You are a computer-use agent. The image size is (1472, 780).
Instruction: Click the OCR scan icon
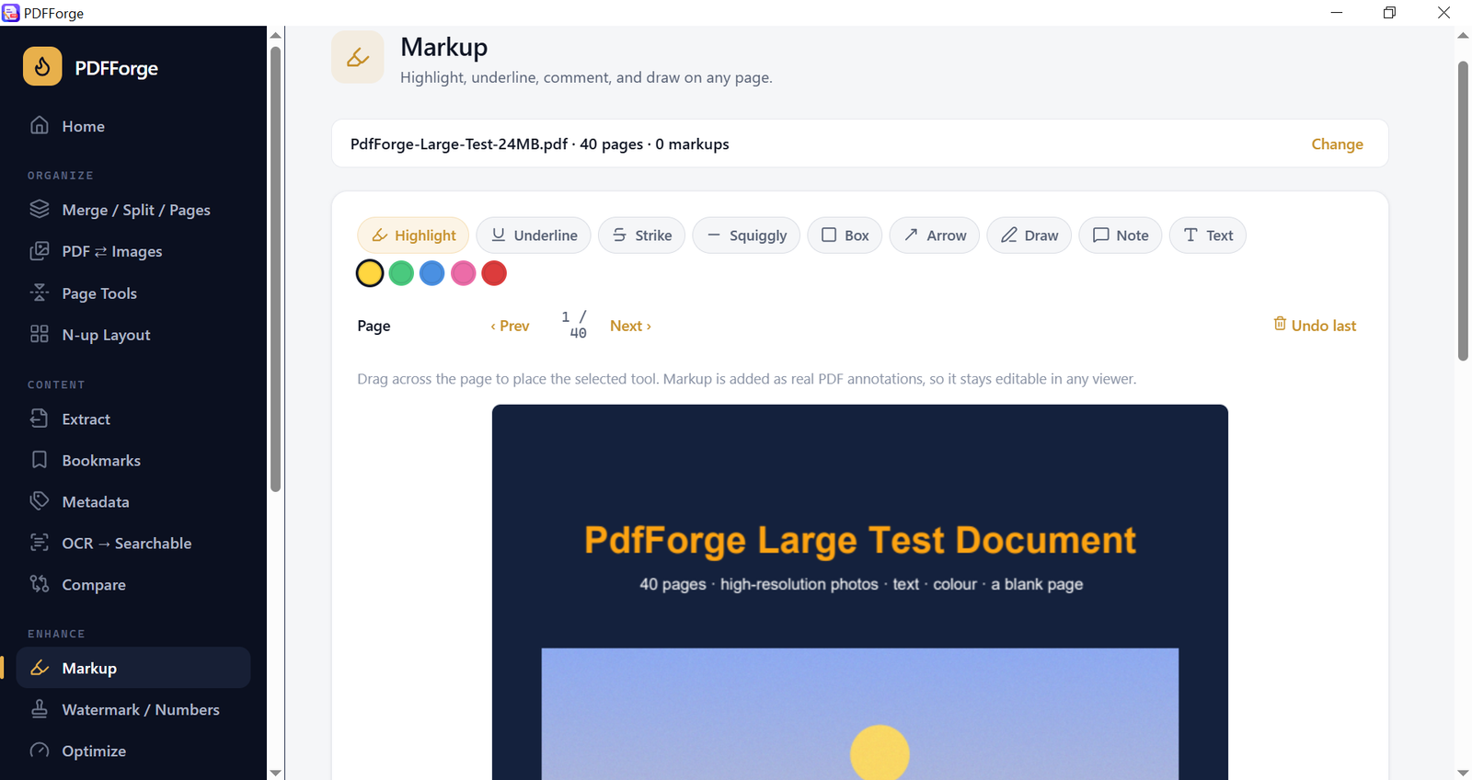point(40,543)
